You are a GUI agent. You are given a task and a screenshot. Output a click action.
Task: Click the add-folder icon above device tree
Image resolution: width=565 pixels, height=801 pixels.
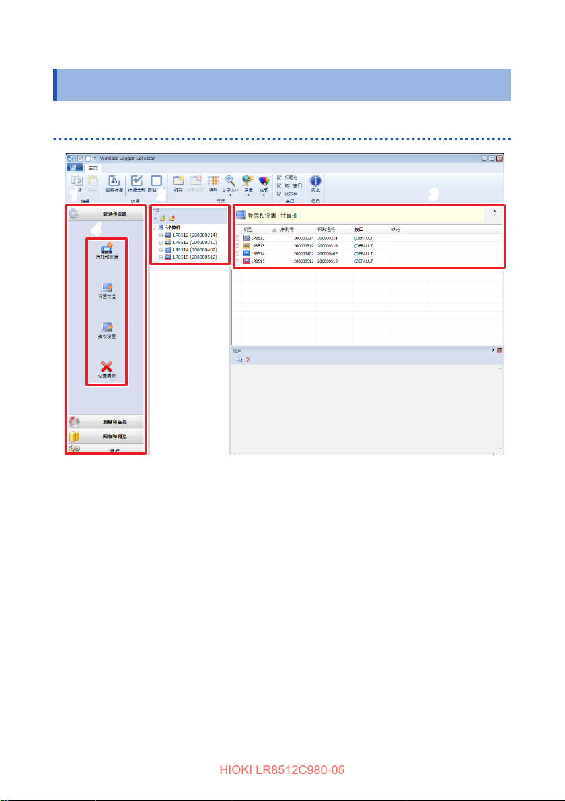(163, 218)
